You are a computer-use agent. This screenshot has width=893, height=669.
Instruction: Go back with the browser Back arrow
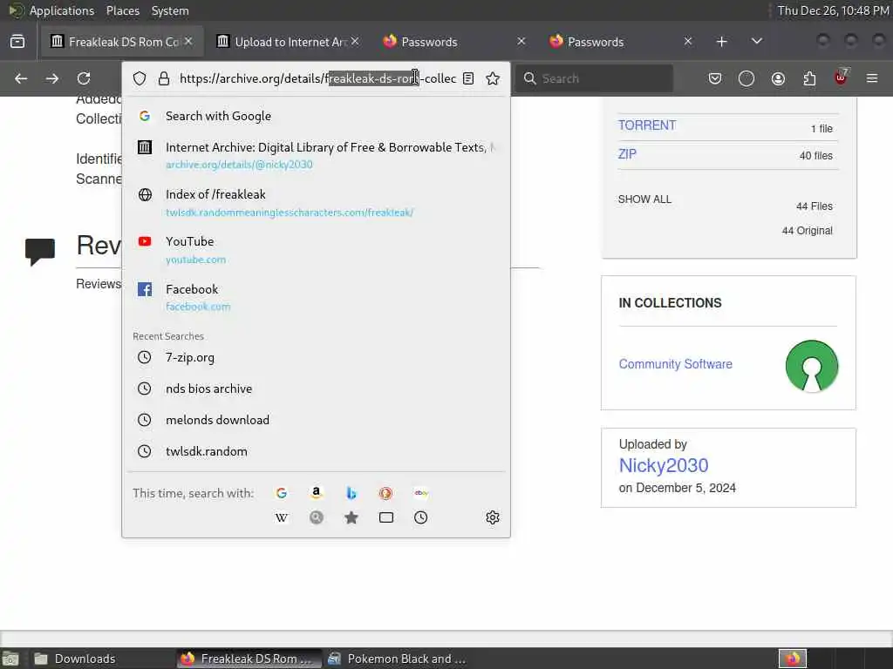(x=21, y=78)
